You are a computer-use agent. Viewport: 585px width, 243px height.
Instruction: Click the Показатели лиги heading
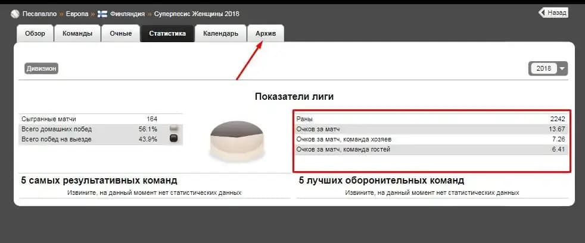pos(294,97)
